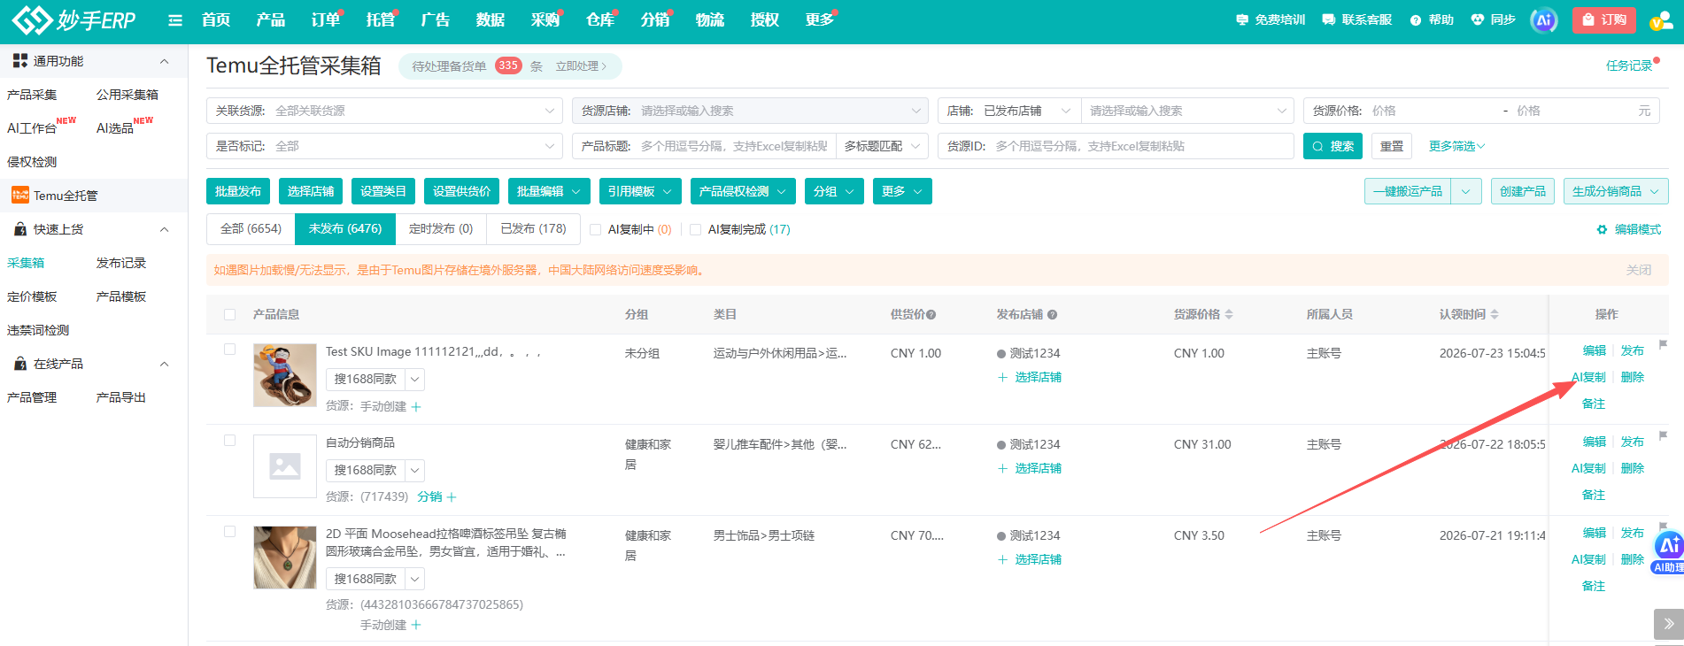Click the 货源ID input field
The width and height of the screenshot is (1684, 646).
(x=1116, y=146)
